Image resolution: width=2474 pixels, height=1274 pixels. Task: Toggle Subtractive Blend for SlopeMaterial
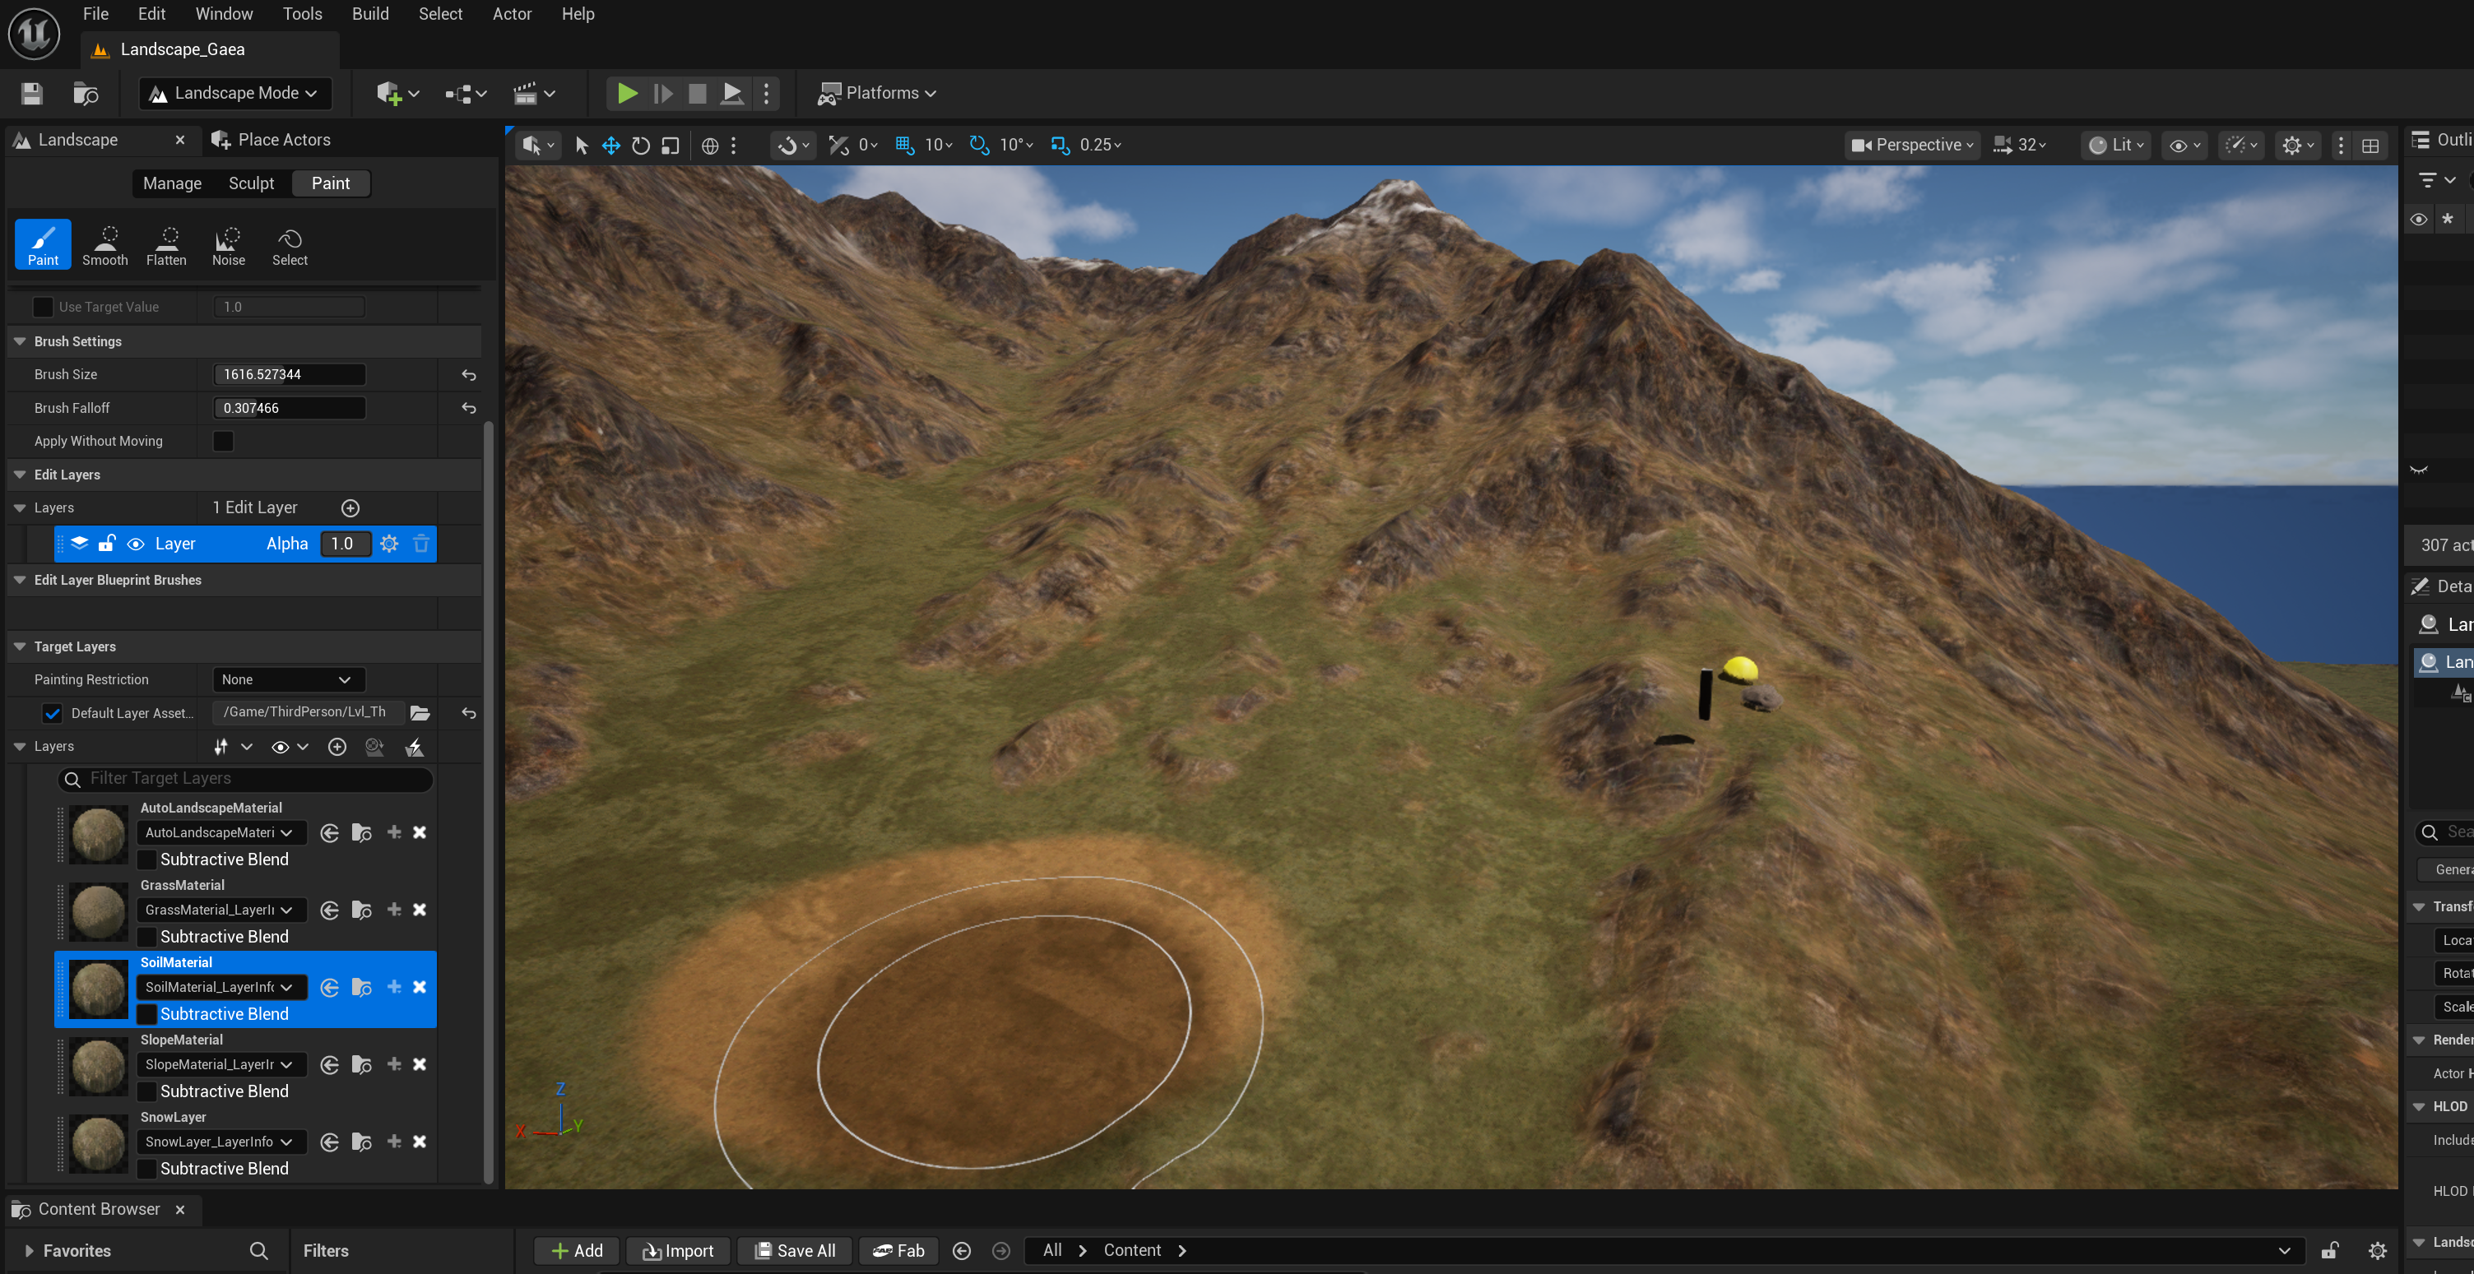[147, 1091]
